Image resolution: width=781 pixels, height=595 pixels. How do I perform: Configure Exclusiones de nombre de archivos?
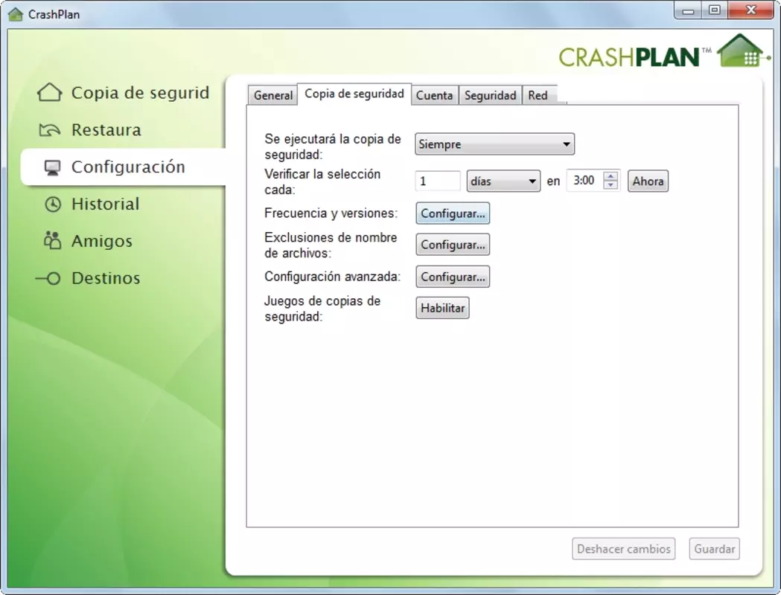(453, 245)
